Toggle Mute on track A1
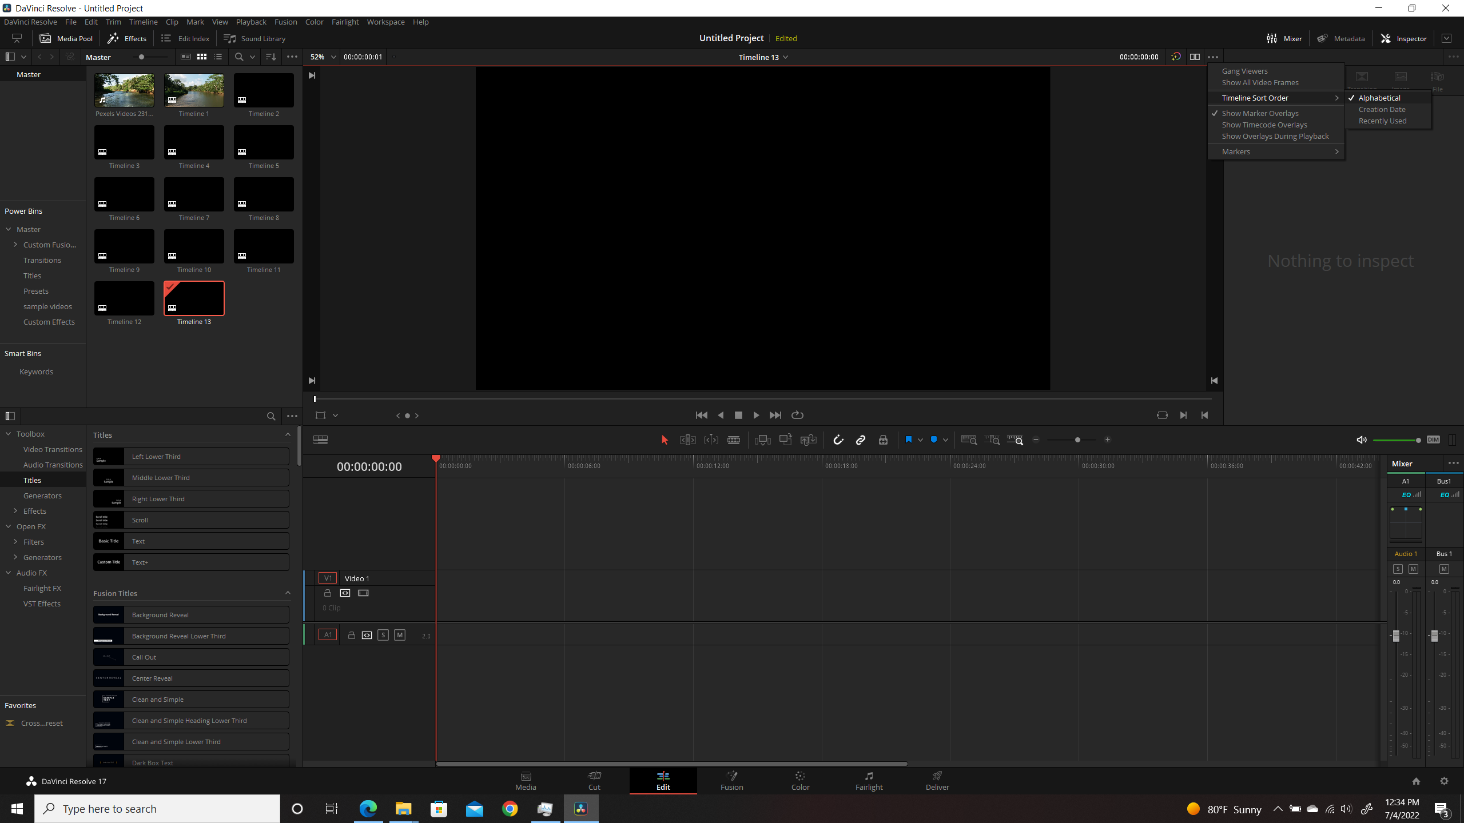 [x=400, y=635]
